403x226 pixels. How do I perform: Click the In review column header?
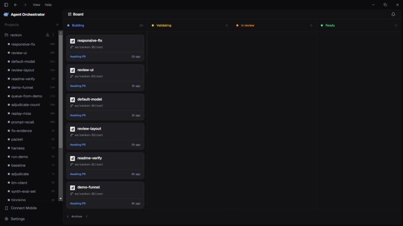point(247,25)
